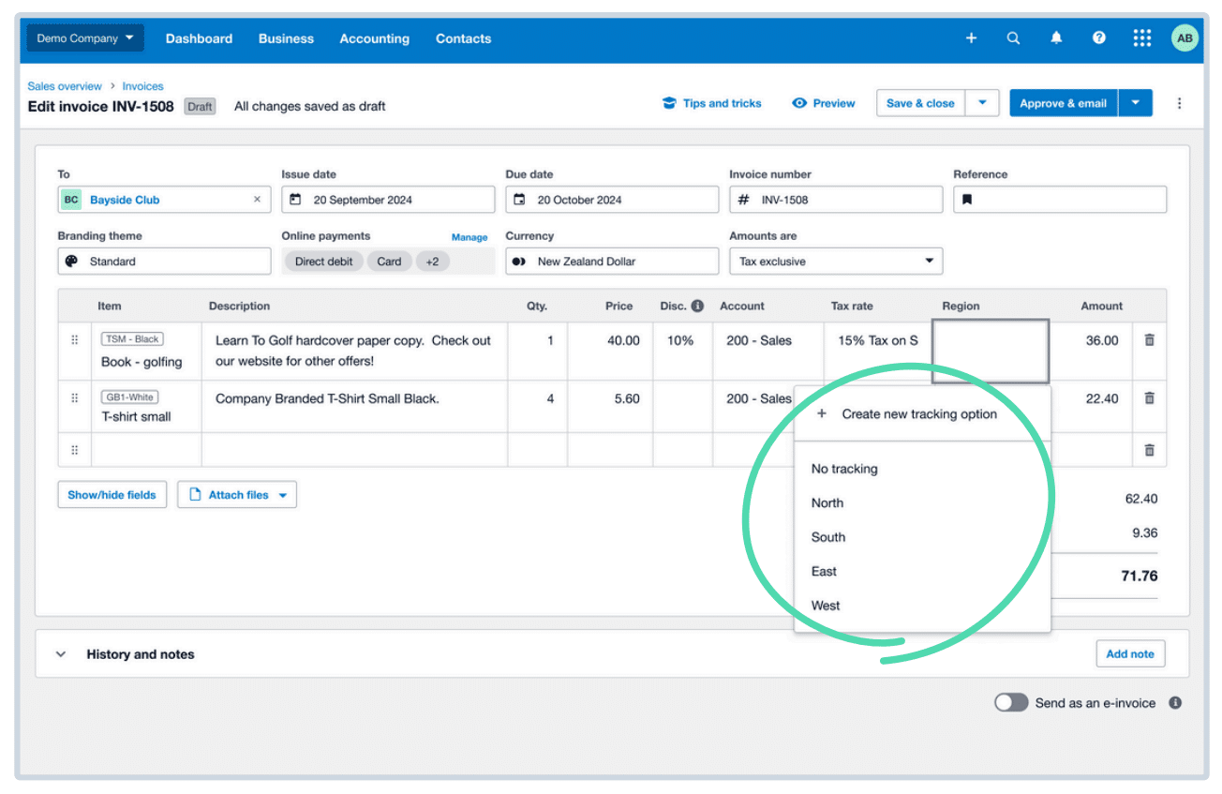Open the Approve & email arrow dropdown

pos(1135,103)
